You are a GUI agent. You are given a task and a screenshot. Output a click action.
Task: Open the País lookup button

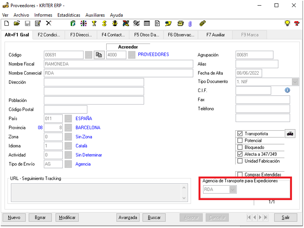tap(68, 118)
